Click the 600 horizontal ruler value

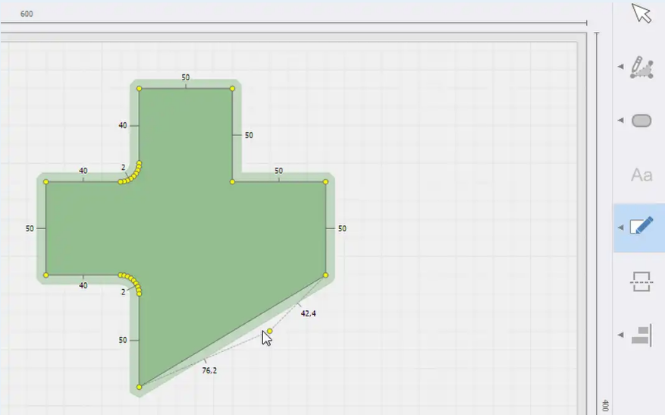27,14
